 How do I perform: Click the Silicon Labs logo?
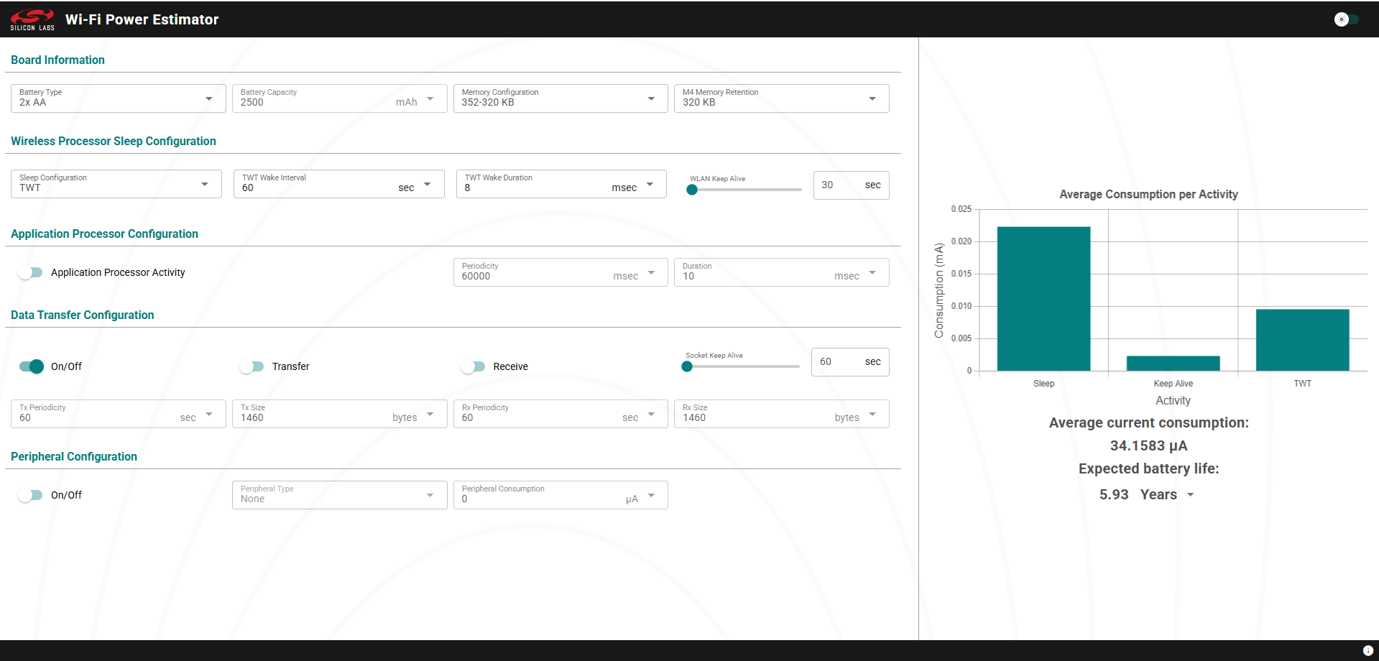[x=32, y=19]
